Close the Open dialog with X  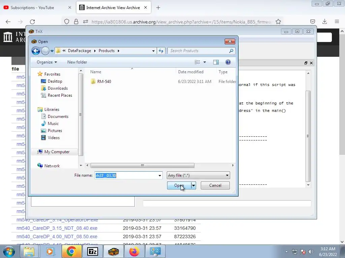[230, 41]
